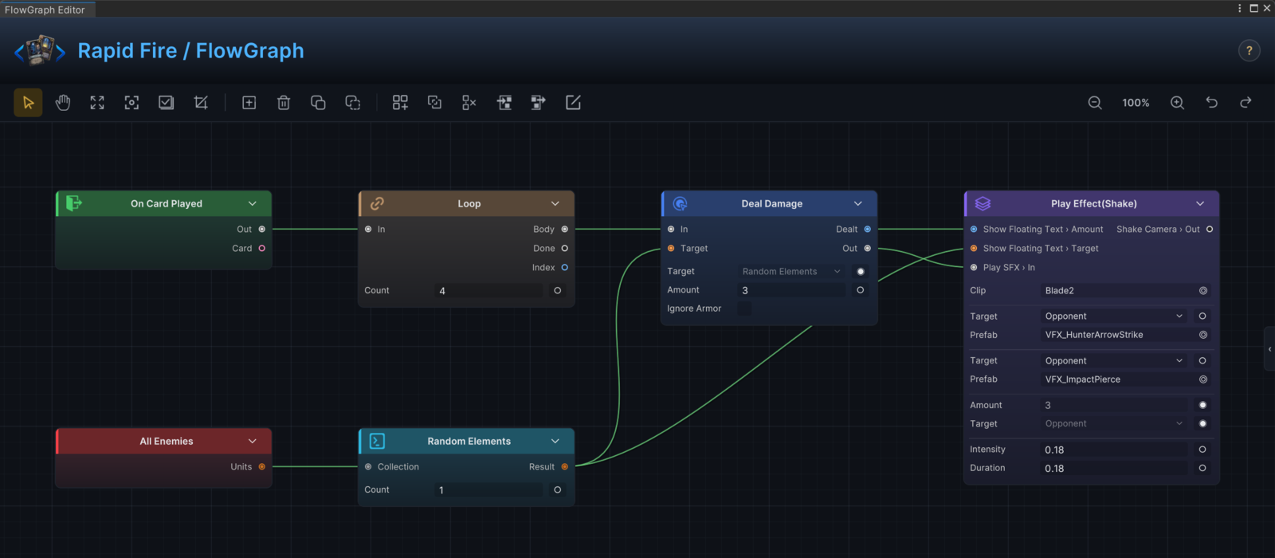Open the Clip Blade2 object picker
Viewport: 1275px width, 558px height.
1203,291
